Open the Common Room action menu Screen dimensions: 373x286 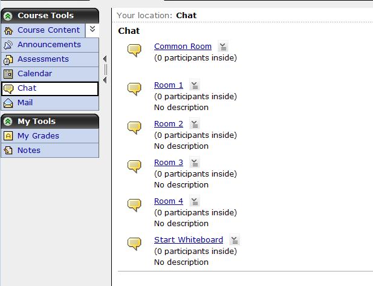[223, 47]
